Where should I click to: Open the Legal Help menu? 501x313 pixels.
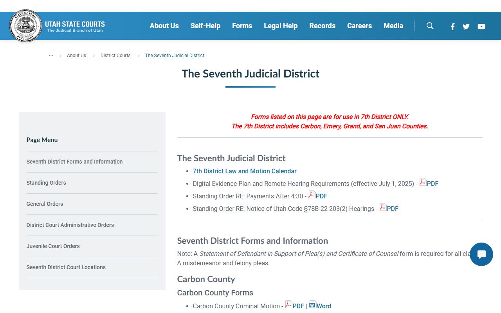281,26
